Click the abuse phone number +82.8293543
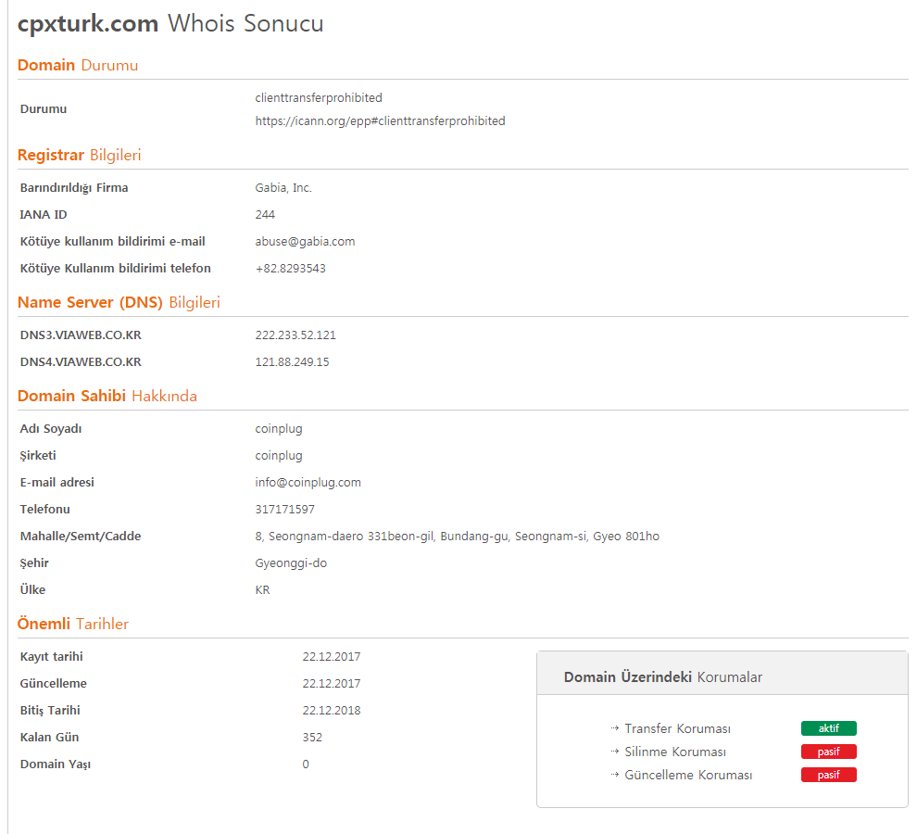 [290, 269]
